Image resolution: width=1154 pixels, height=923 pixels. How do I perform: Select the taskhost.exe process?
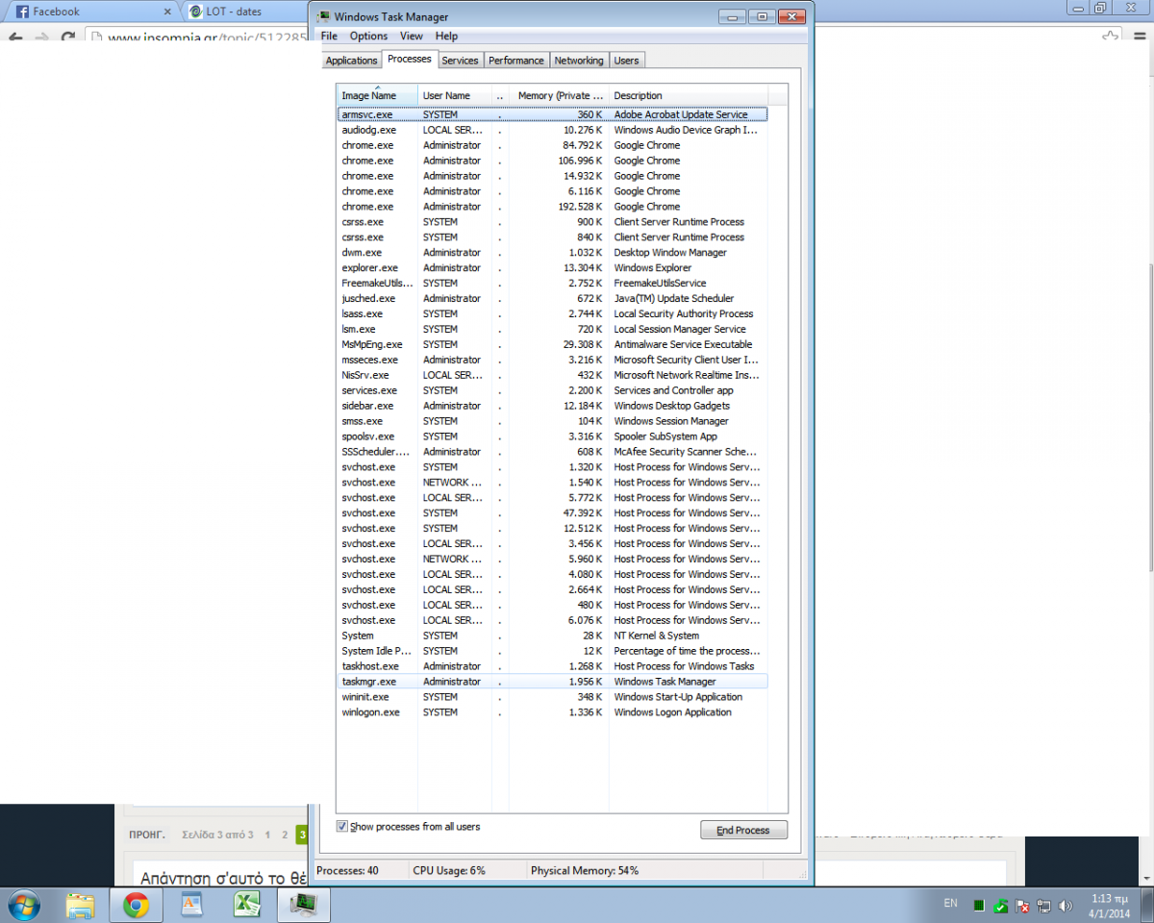pos(552,666)
